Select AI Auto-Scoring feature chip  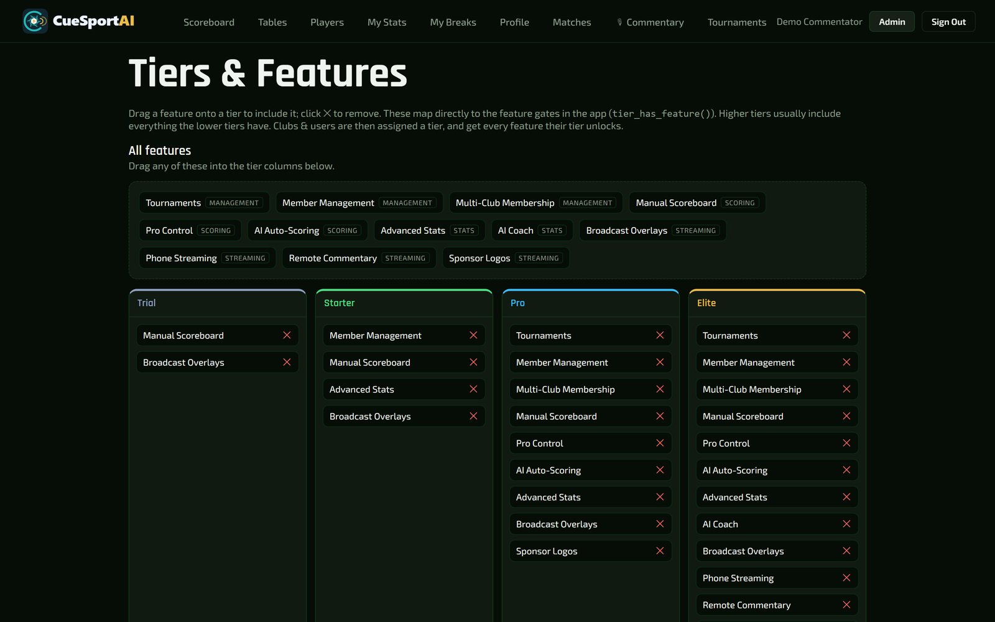(x=308, y=230)
